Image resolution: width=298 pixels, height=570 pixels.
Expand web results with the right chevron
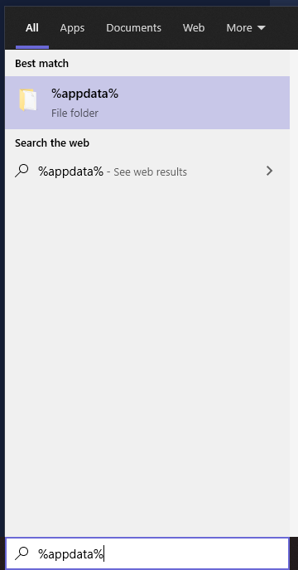269,171
